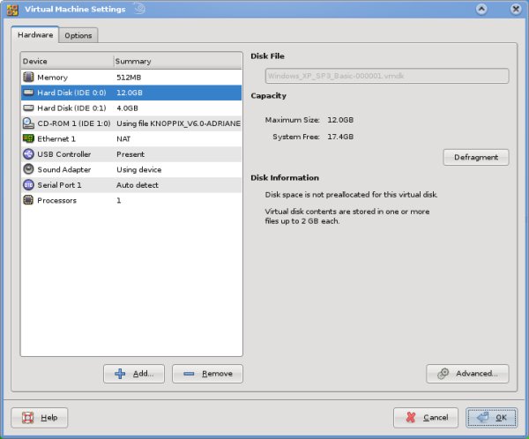Click the Hard Disk (IDE 0:0) drive icon

[x=28, y=92]
